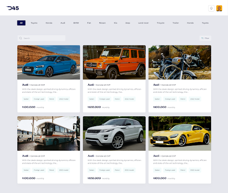Select the All category tab
The height and width of the screenshot is (193, 228).
(21, 23)
